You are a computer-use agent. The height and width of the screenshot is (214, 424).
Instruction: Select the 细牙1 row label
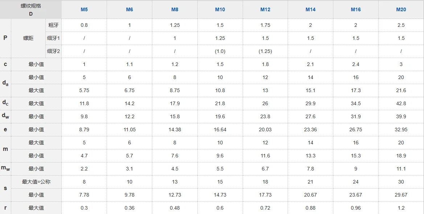(x=53, y=38)
